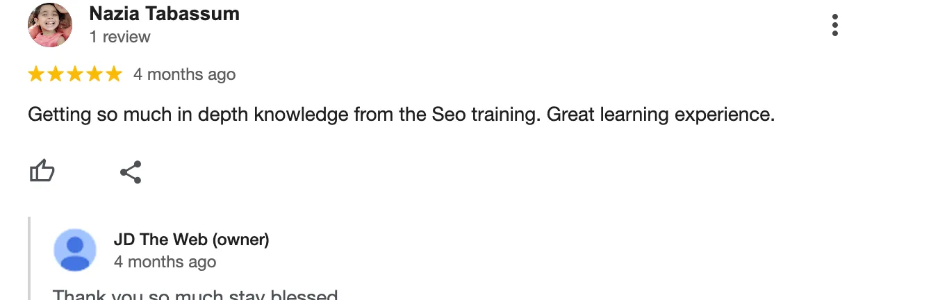The height and width of the screenshot is (300, 931).
Task: Click the "JD The Web (owner)" name
Action: point(191,240)
